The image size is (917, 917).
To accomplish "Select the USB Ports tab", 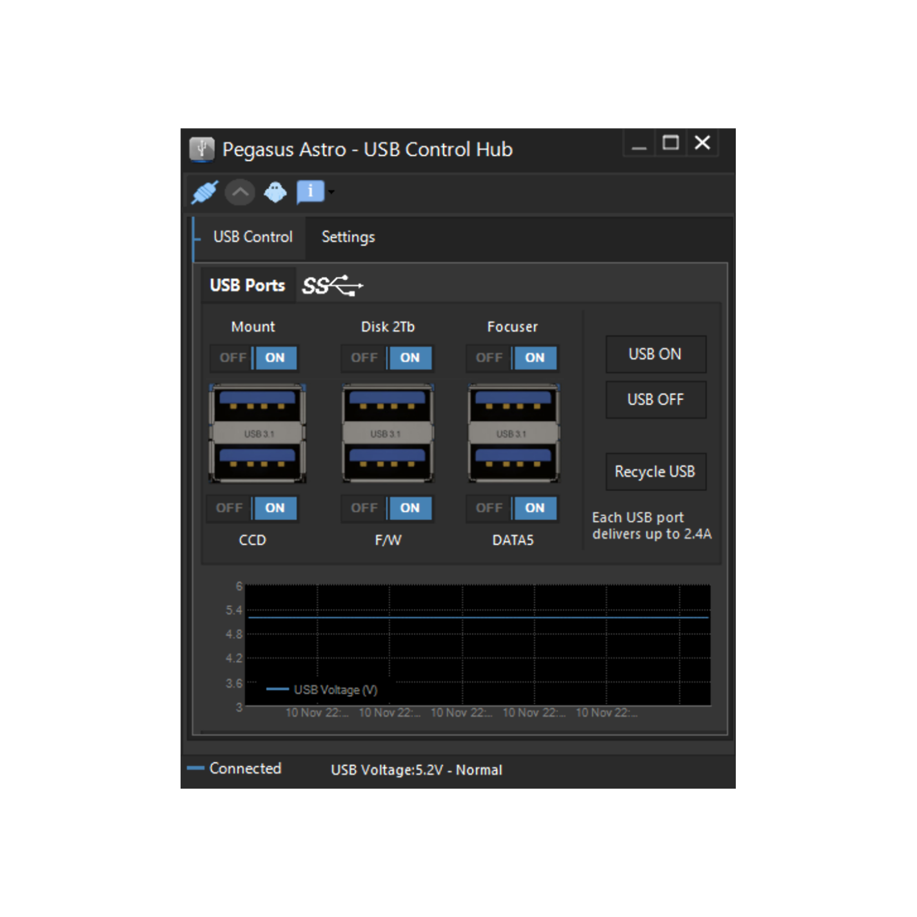I will [x=248, y=285].
